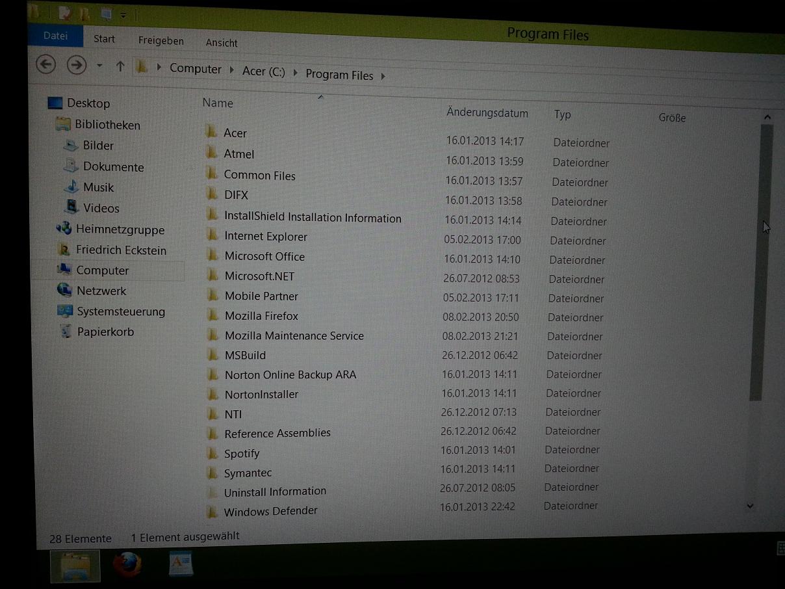Sort by Größe column header
The width and height of the screenshot is (785, 589).
[672, 118]
